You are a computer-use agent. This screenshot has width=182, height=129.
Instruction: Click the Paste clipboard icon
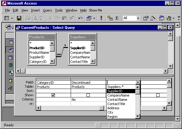click(x=65, y=18)
